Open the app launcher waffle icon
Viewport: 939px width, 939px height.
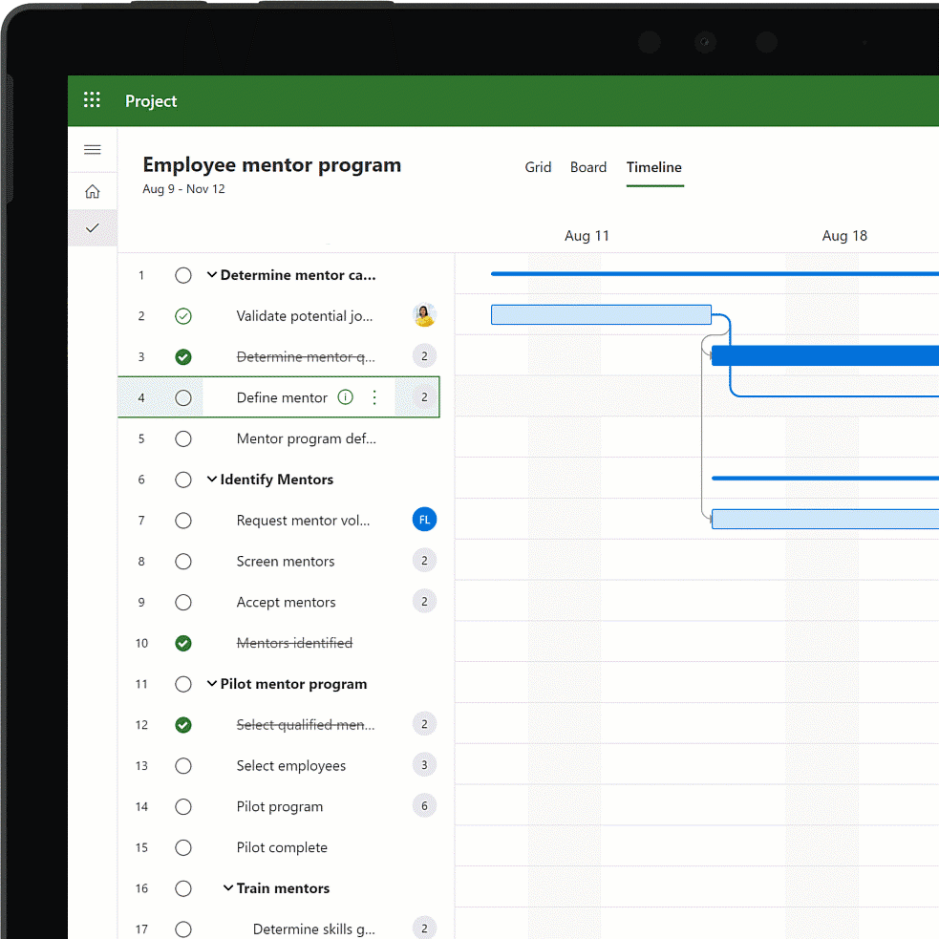pyautogui.click(x=92, y=100)
